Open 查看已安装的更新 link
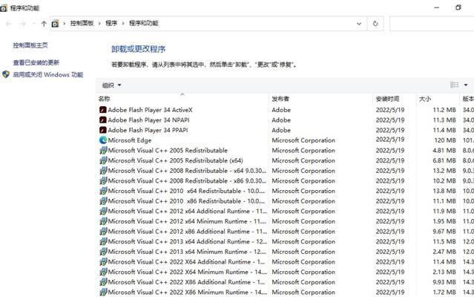Screen dimensions: 474x297 point(36,63)
